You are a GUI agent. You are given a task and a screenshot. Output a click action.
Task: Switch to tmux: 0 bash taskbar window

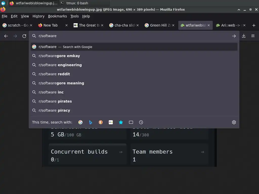tap(84, 3)
